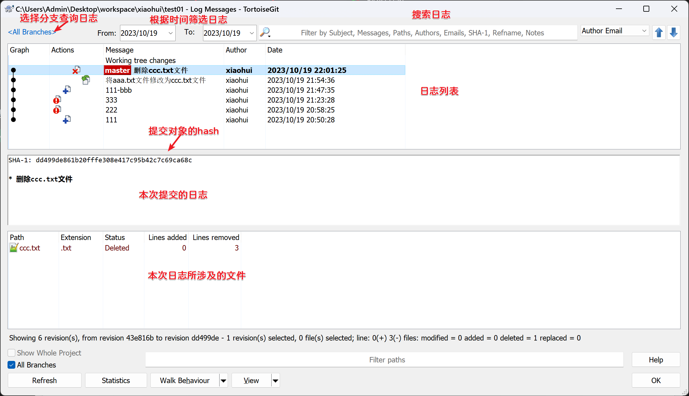Open the <All Branches> link
Viewport: 689px width, 396px height.
point(32,32)
